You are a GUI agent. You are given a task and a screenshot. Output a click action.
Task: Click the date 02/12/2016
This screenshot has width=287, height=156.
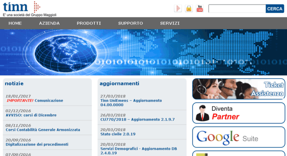[18, 111]
